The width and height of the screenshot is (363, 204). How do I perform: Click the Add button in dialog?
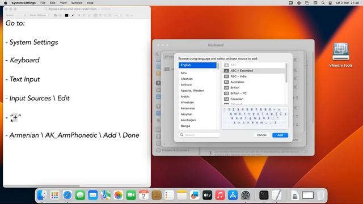tap(280, 135)
